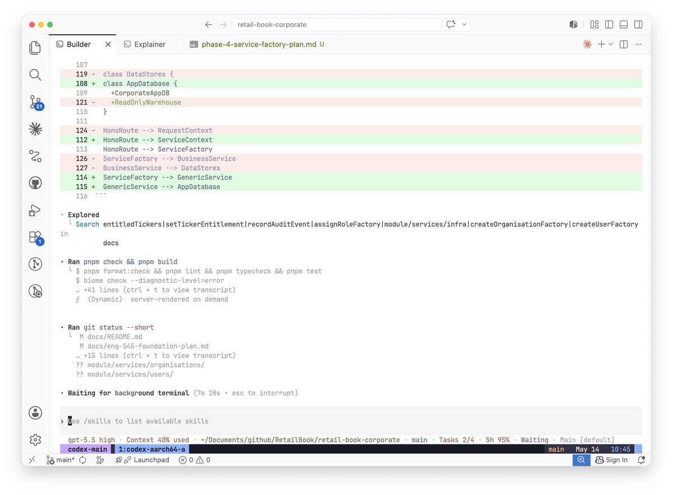Open the GitHub sidebar panel
The width and height of the screenshot is (673, 495).
coord(35,183)
